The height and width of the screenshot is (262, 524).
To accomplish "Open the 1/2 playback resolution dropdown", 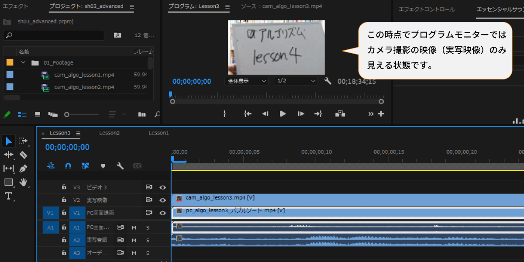I will click(x=296, y=81).
